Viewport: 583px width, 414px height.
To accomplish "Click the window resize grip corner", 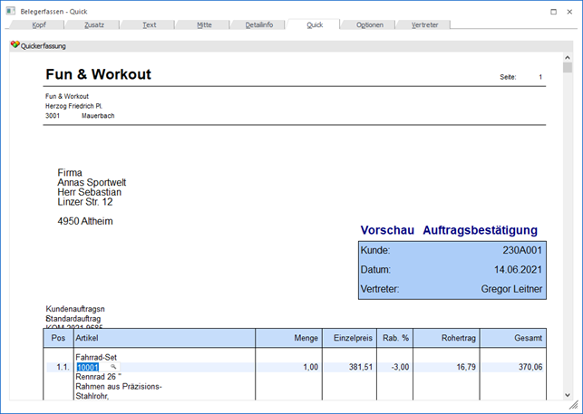I will point(577,408).
